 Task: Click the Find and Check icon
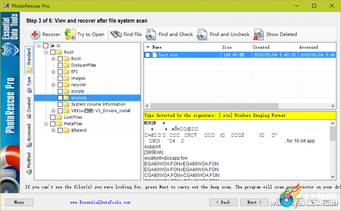tap(151, 34)
